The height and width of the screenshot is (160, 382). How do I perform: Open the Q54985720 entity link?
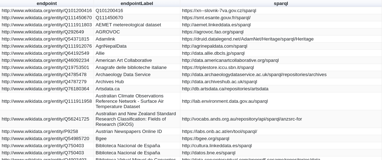pos(45,138)
